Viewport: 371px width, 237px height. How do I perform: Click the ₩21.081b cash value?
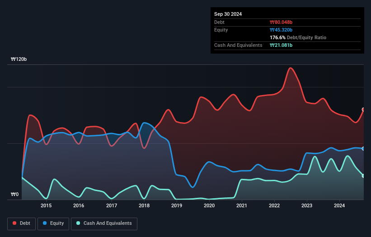coord(281,45)
